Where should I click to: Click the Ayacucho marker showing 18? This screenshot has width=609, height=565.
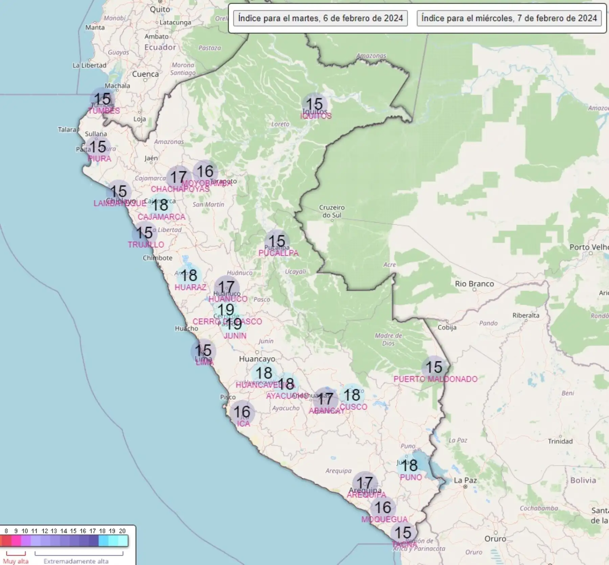(286, 384)
